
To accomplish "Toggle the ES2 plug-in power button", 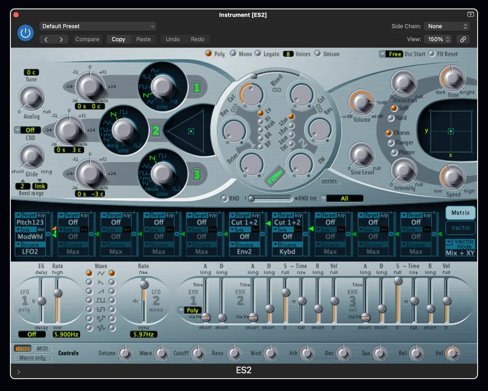I will click(x=25, y=33).
